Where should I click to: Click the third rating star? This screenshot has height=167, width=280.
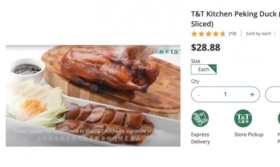[x=208, y=34]
